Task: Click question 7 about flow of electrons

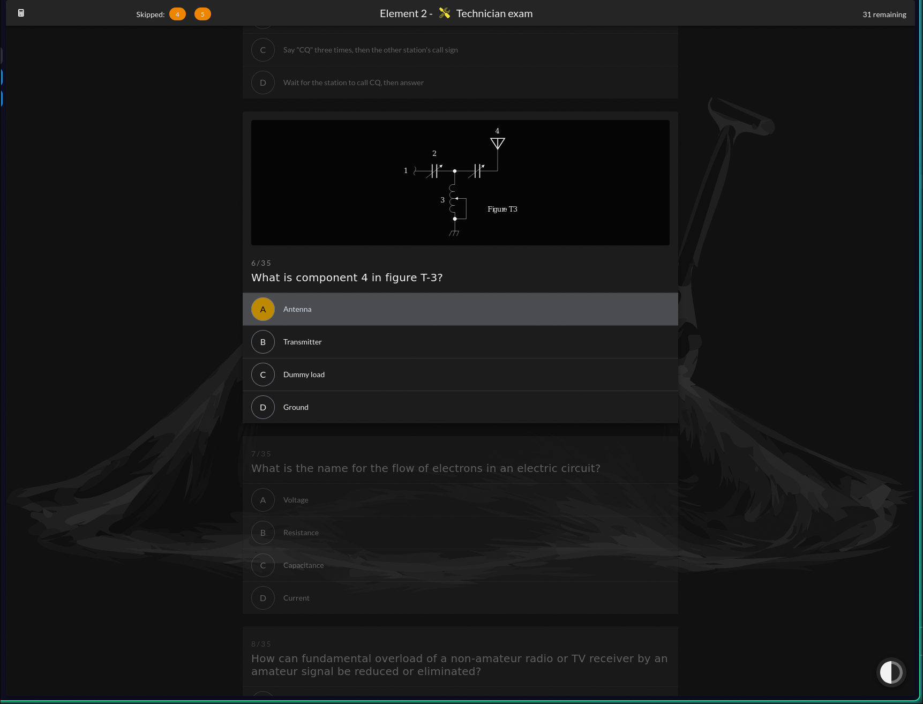Action: tap(425, 468)
